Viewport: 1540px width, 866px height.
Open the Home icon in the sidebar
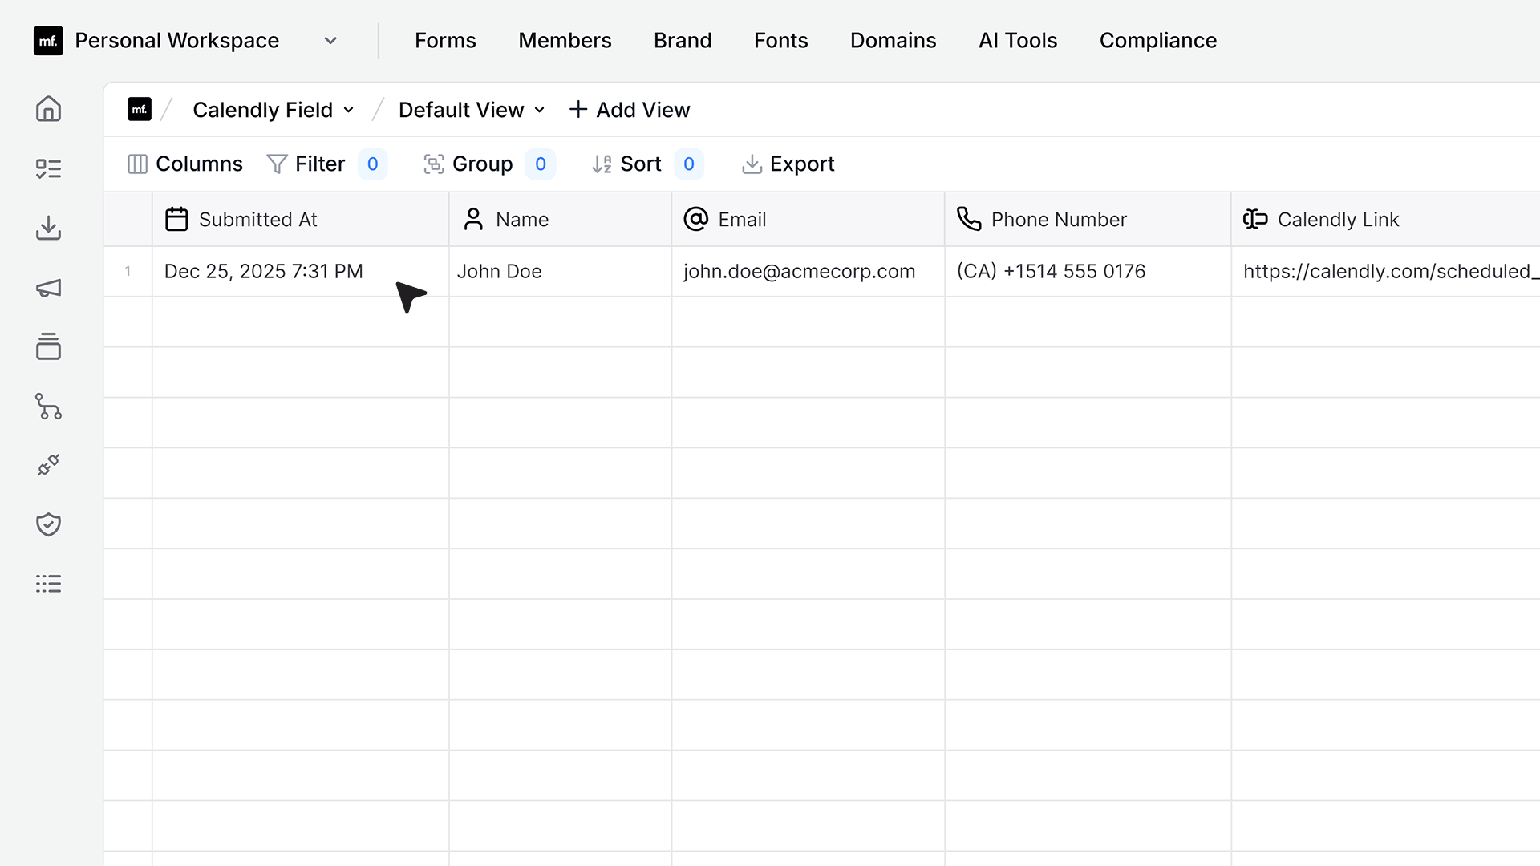48,109
